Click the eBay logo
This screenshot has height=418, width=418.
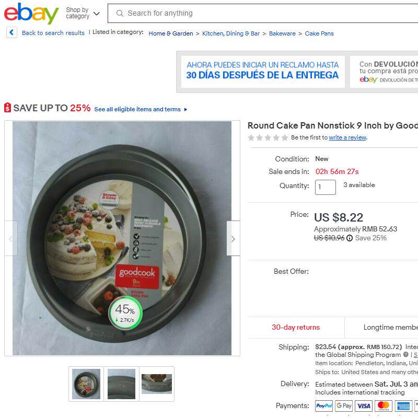[31, 13]
